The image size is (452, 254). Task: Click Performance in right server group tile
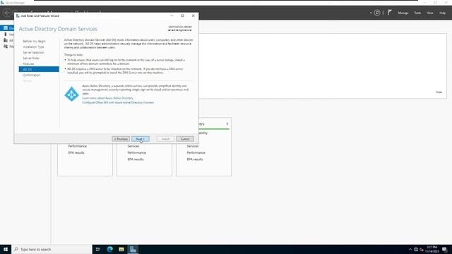click(x=196, y=152)
